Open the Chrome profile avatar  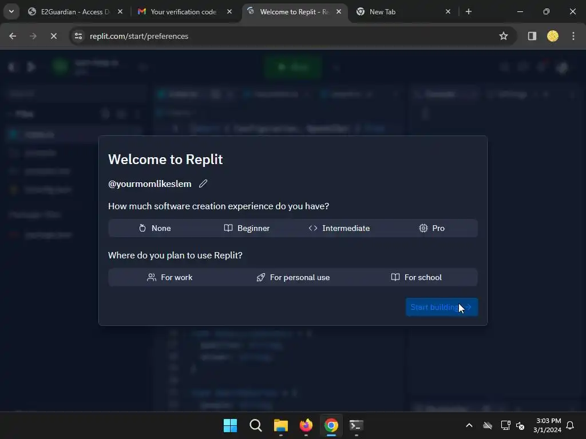pos(553,36)
